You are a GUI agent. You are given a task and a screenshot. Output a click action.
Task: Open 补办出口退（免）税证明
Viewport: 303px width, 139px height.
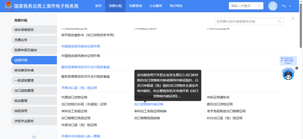(x=224, y=118)
